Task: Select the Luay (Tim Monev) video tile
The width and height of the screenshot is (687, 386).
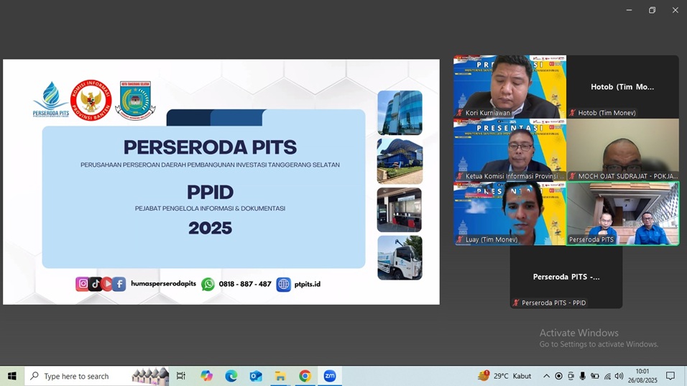Action: [510, 213]
